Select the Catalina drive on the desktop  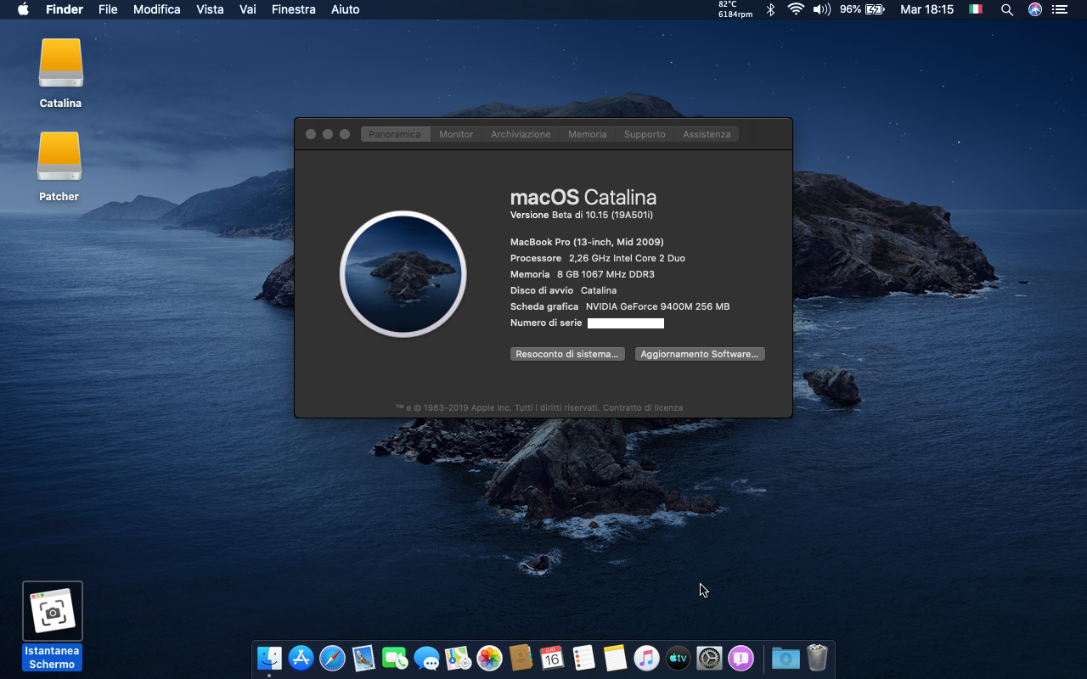click(60, 73)
